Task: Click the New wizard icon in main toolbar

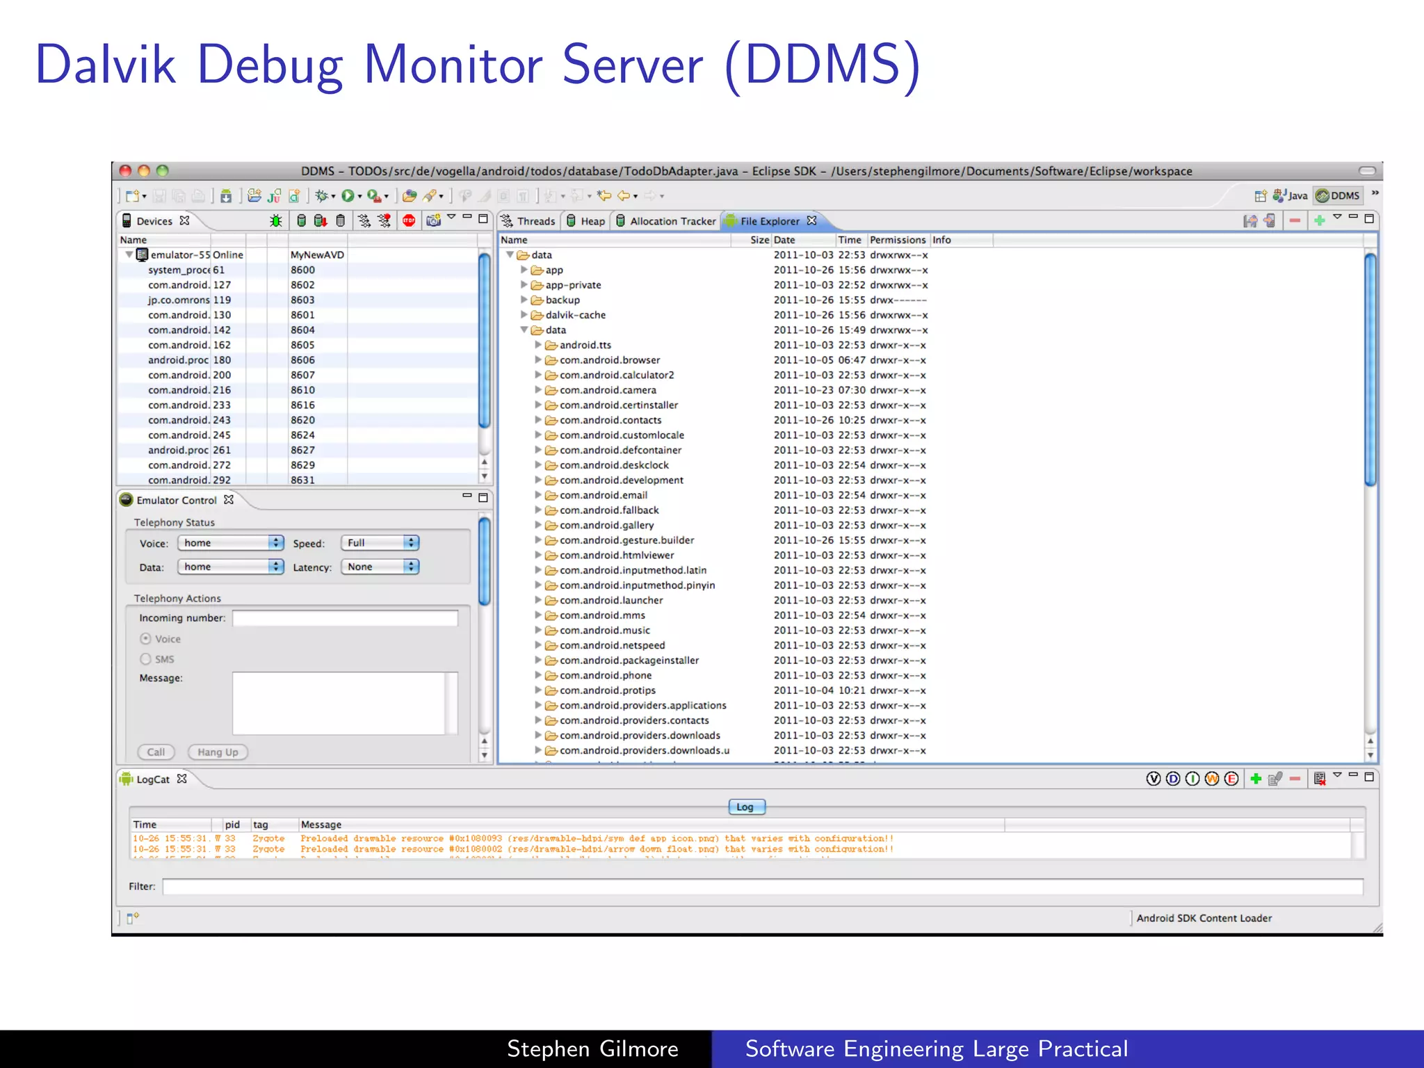Action: tap(132, 196)
